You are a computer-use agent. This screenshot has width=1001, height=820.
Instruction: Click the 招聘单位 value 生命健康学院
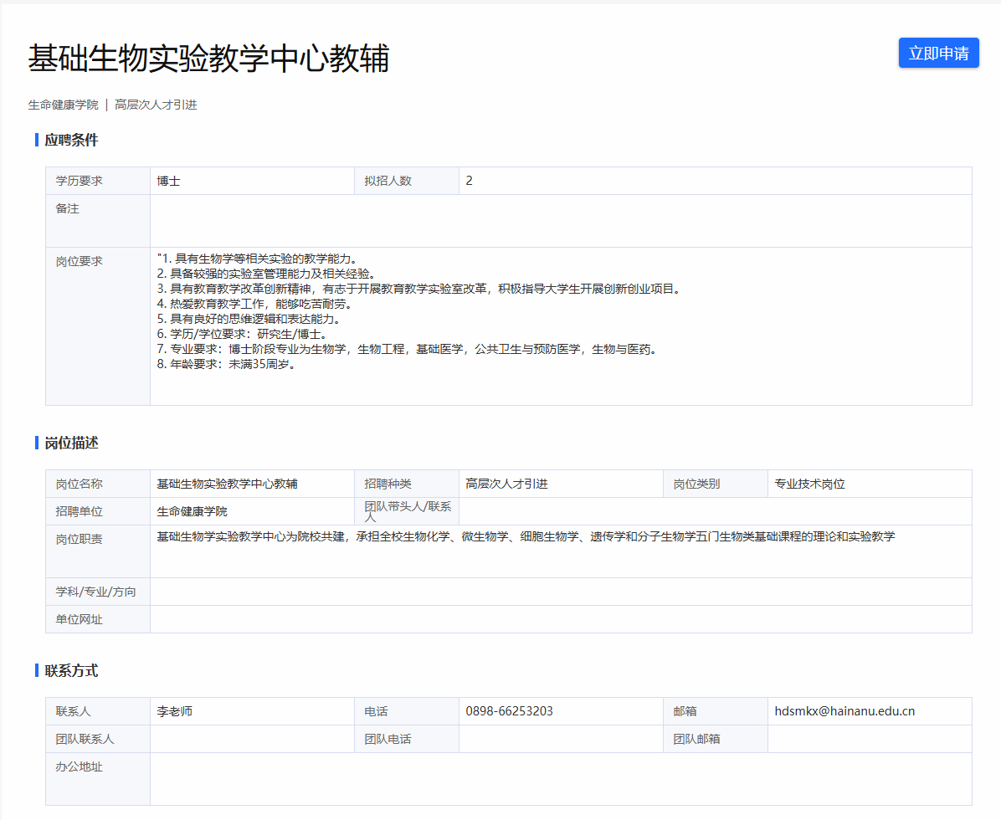[192, 511]
